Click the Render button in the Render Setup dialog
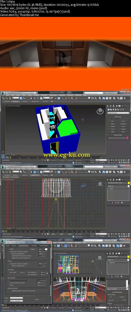Image resolution: width=131 pixels, height=312 pixels. pyautogui.click(x=37, y=299)
